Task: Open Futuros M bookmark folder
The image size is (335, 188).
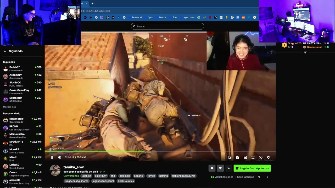Action: (x=135, y=17)
